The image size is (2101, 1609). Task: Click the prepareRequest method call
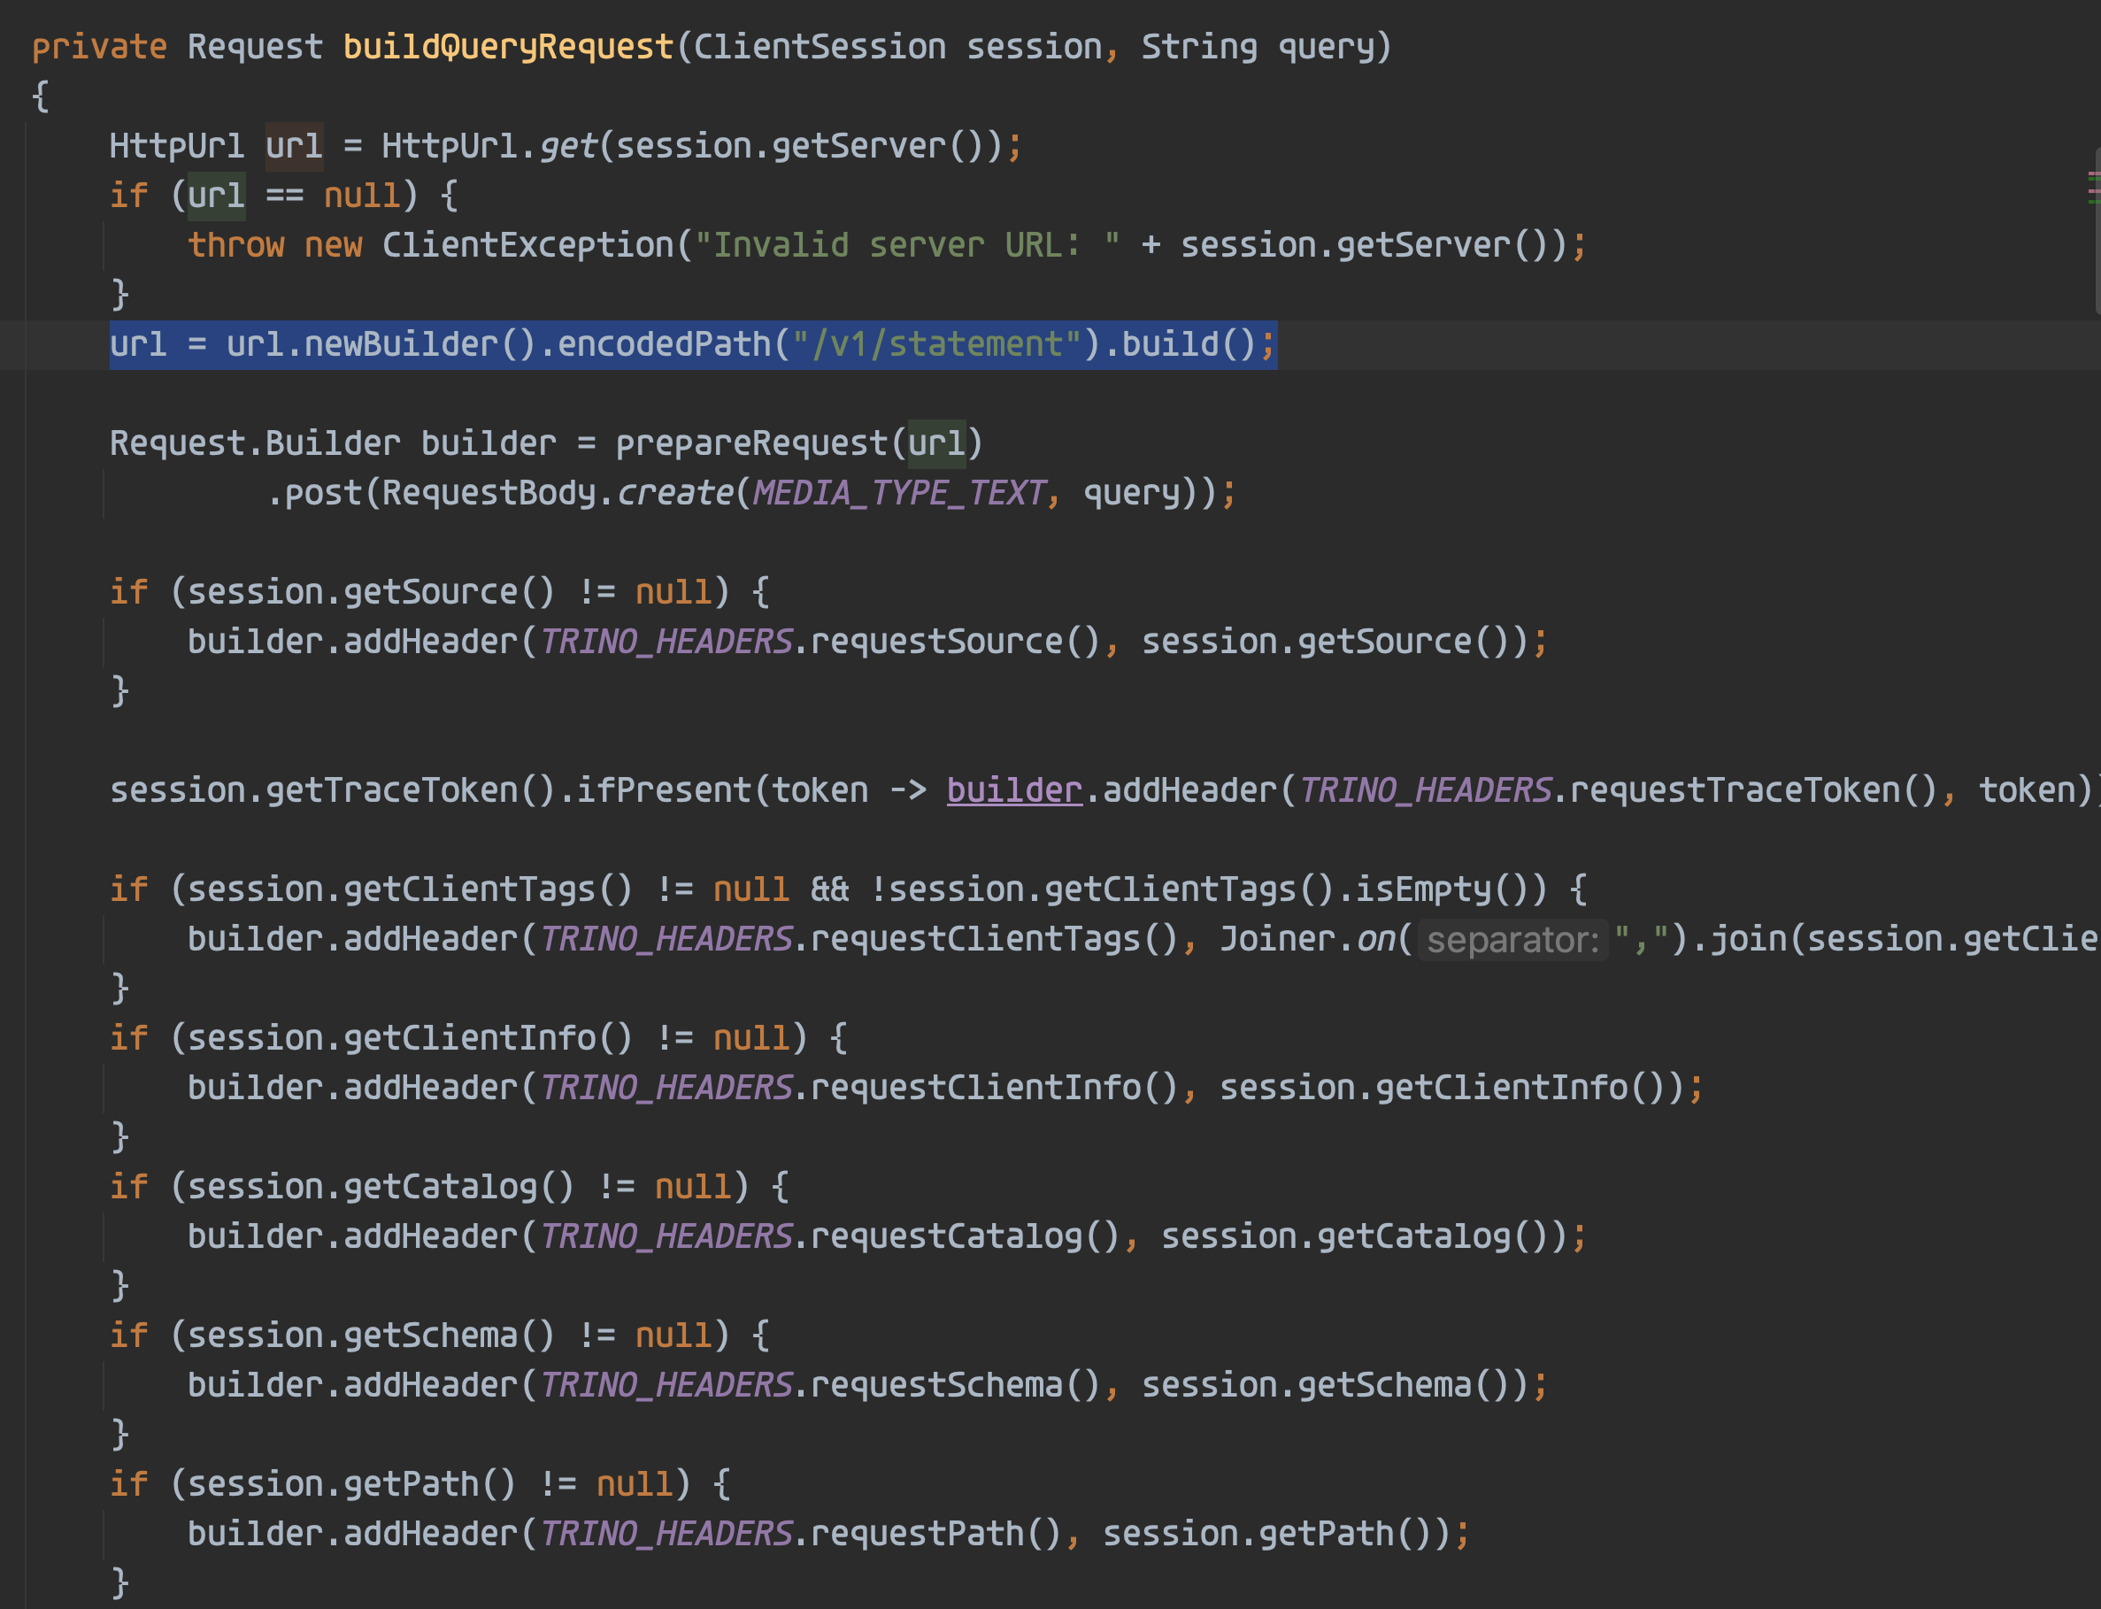(751, 443)
